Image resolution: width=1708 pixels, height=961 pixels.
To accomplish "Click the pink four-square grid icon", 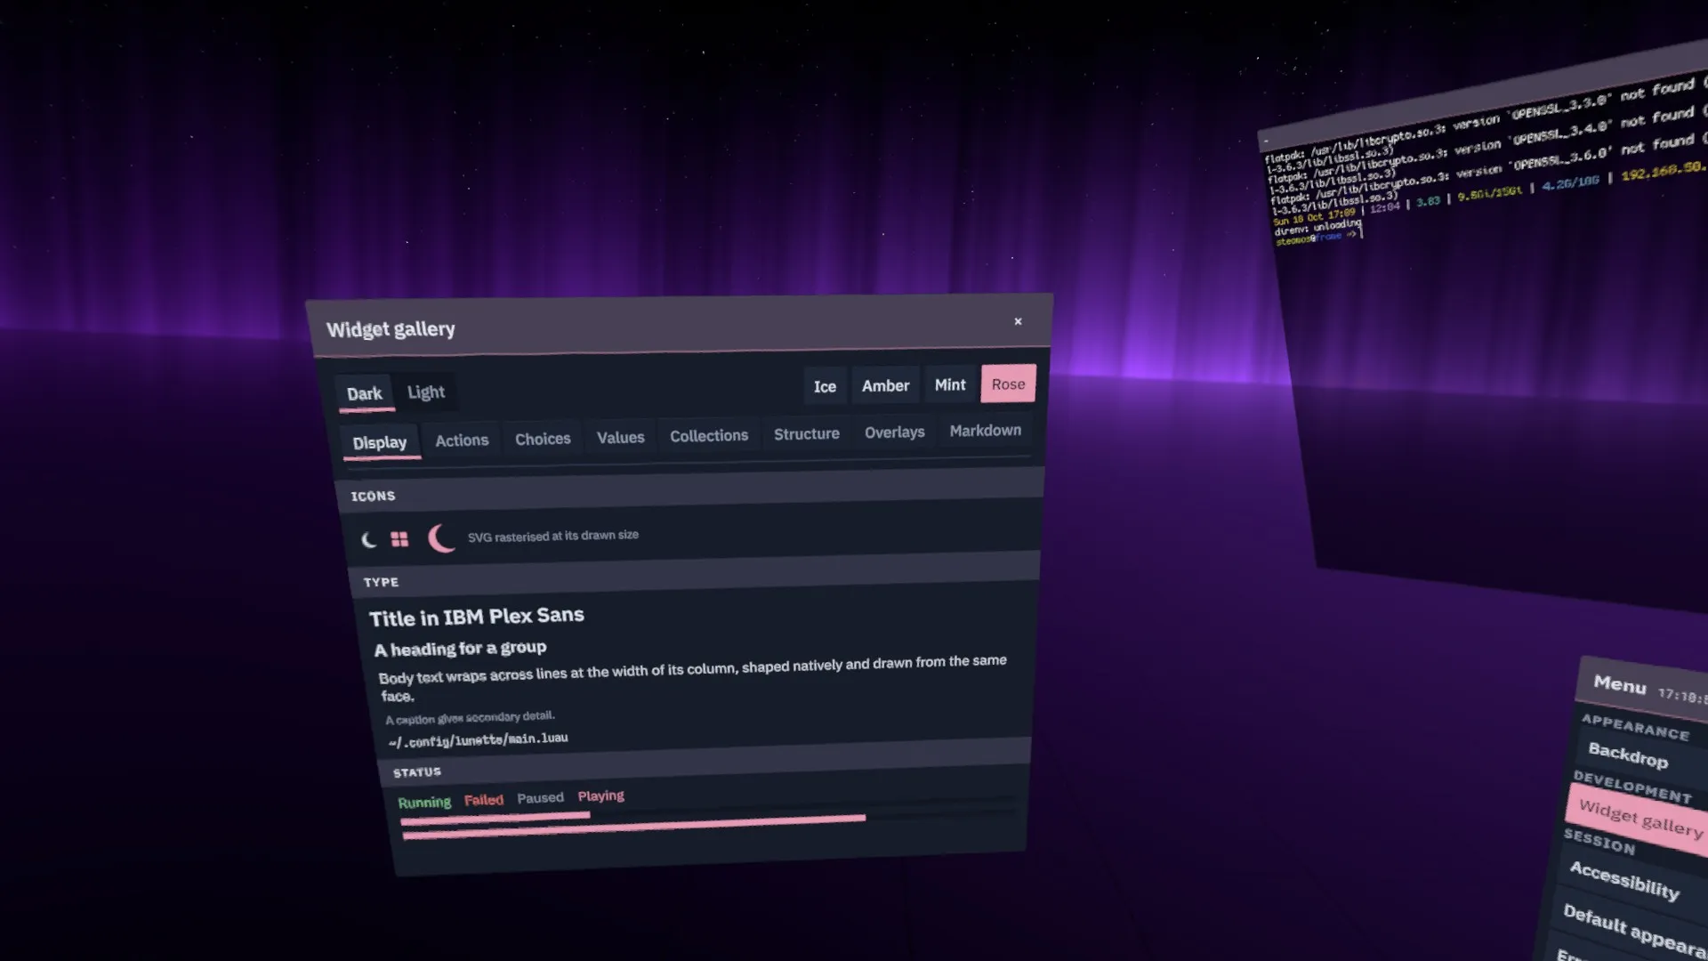I will pos(399,539).
